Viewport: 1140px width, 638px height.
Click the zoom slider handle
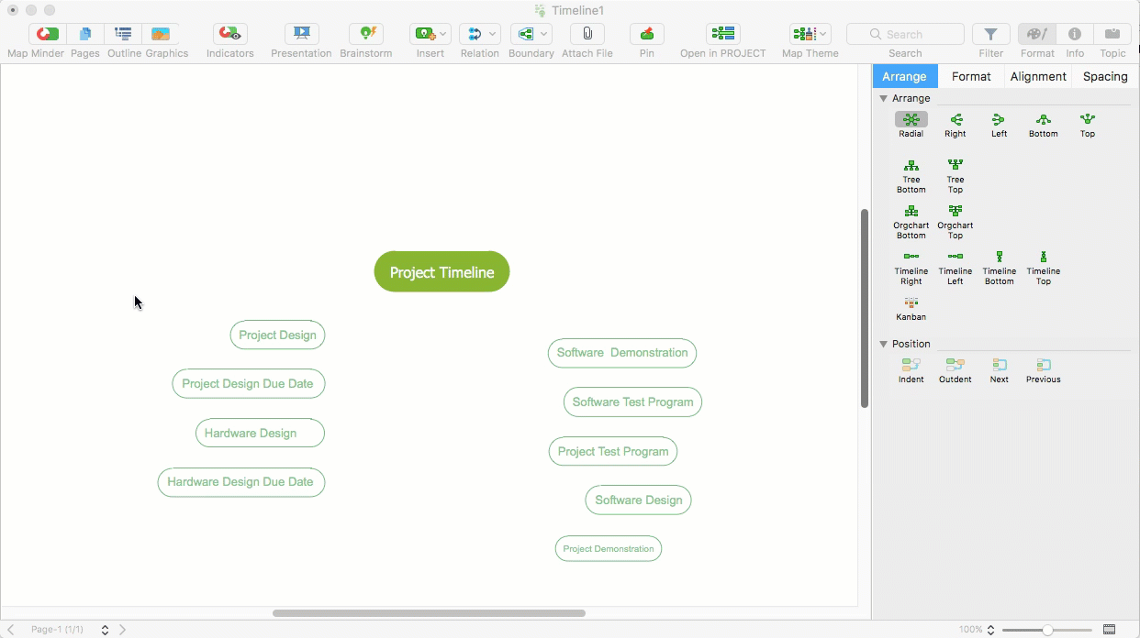click(x=1047, y=630)
